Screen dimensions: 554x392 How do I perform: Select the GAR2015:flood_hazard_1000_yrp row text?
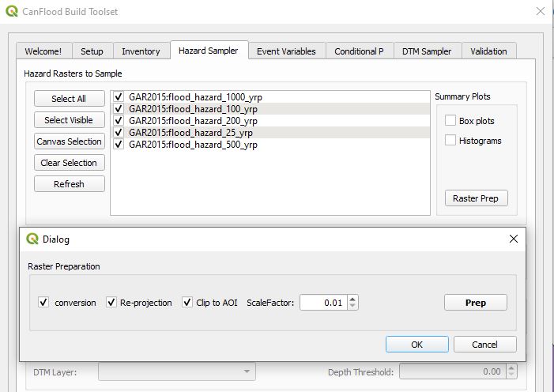(195, 97)
